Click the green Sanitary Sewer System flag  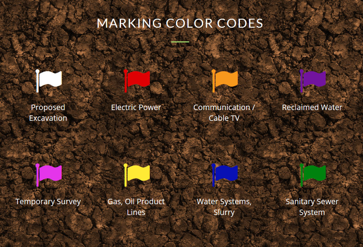[313, 175]
